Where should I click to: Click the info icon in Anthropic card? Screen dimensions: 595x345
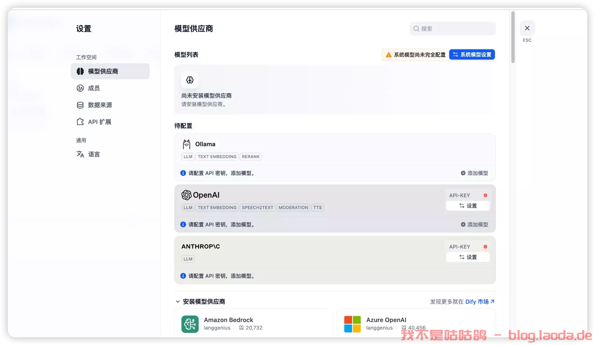tap(183, 276)
